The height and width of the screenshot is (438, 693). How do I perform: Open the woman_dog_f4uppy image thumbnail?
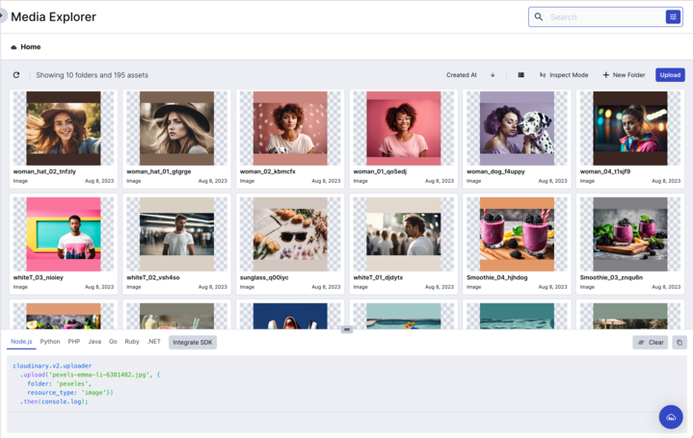pos(517,129)
